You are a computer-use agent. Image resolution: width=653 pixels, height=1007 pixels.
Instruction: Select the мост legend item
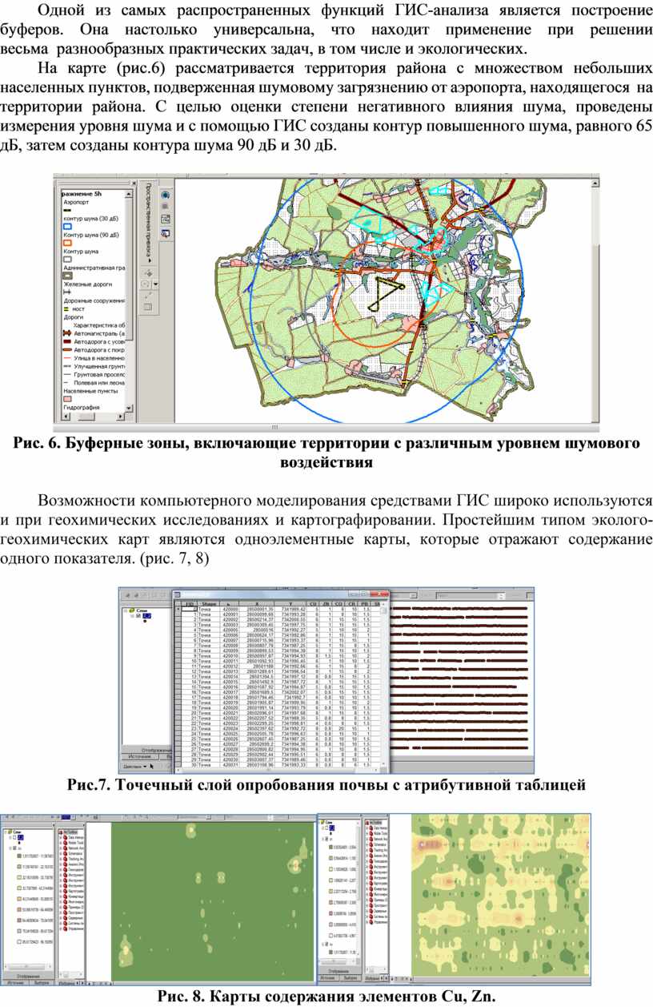point(78,309)
